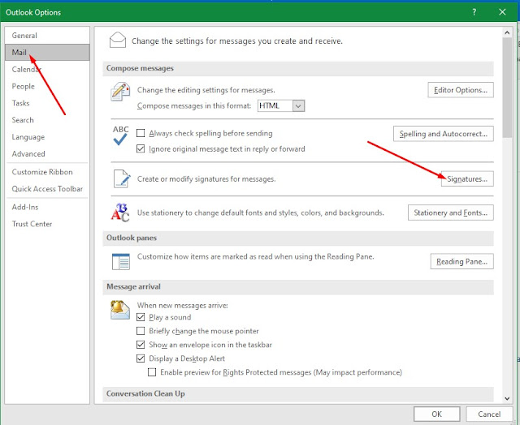The width and height of the screenshot is (520, 425).
Task: Uncheck Ignore original message text in reply
Action: [x=141, y=149]
